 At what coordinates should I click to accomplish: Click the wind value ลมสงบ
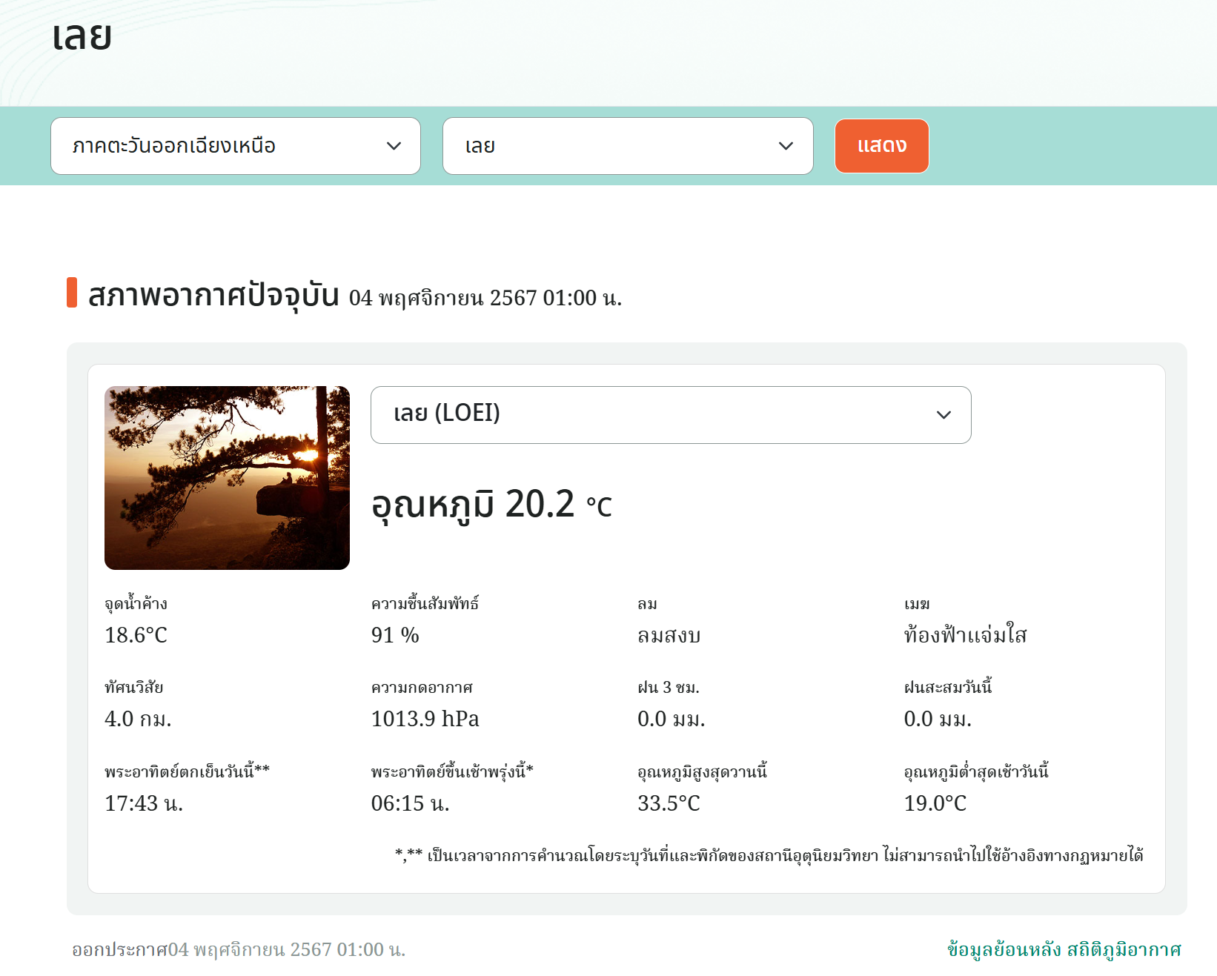pos(669,635)
